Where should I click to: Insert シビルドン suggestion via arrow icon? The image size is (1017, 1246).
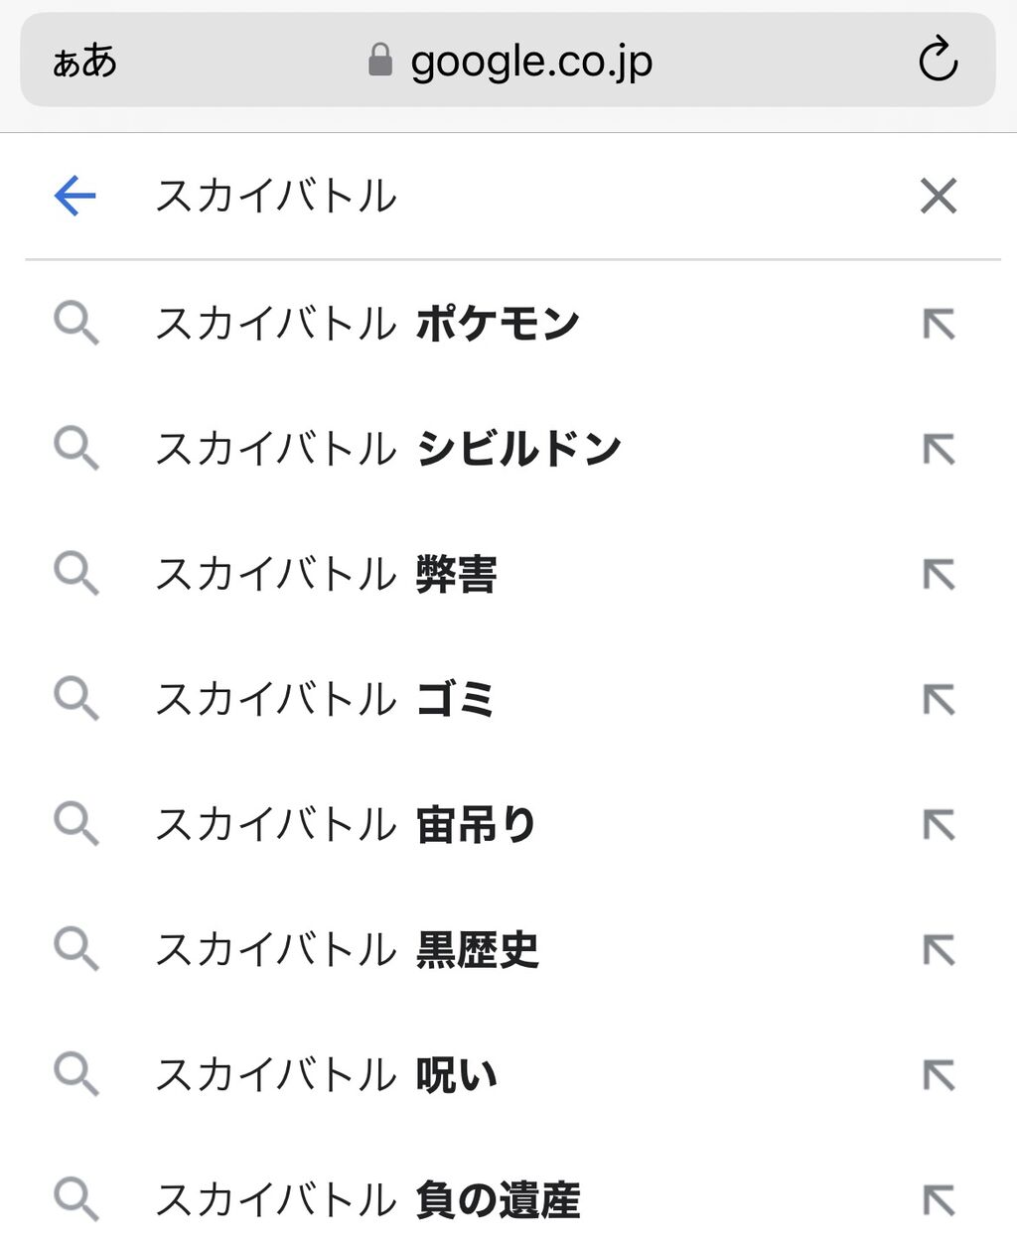tap(938, 449)
